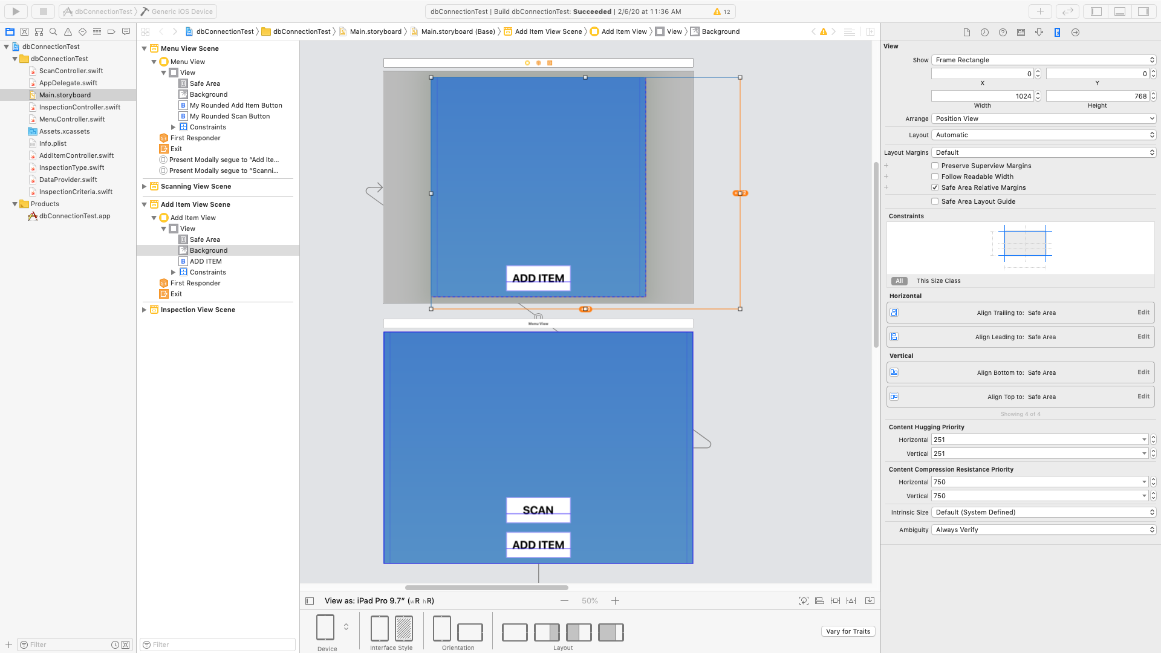Click the Vary for Traits button

(848, 631)
